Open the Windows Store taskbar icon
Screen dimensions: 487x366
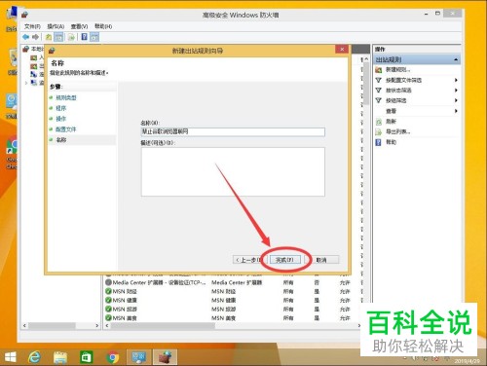[x=87, y=357]
